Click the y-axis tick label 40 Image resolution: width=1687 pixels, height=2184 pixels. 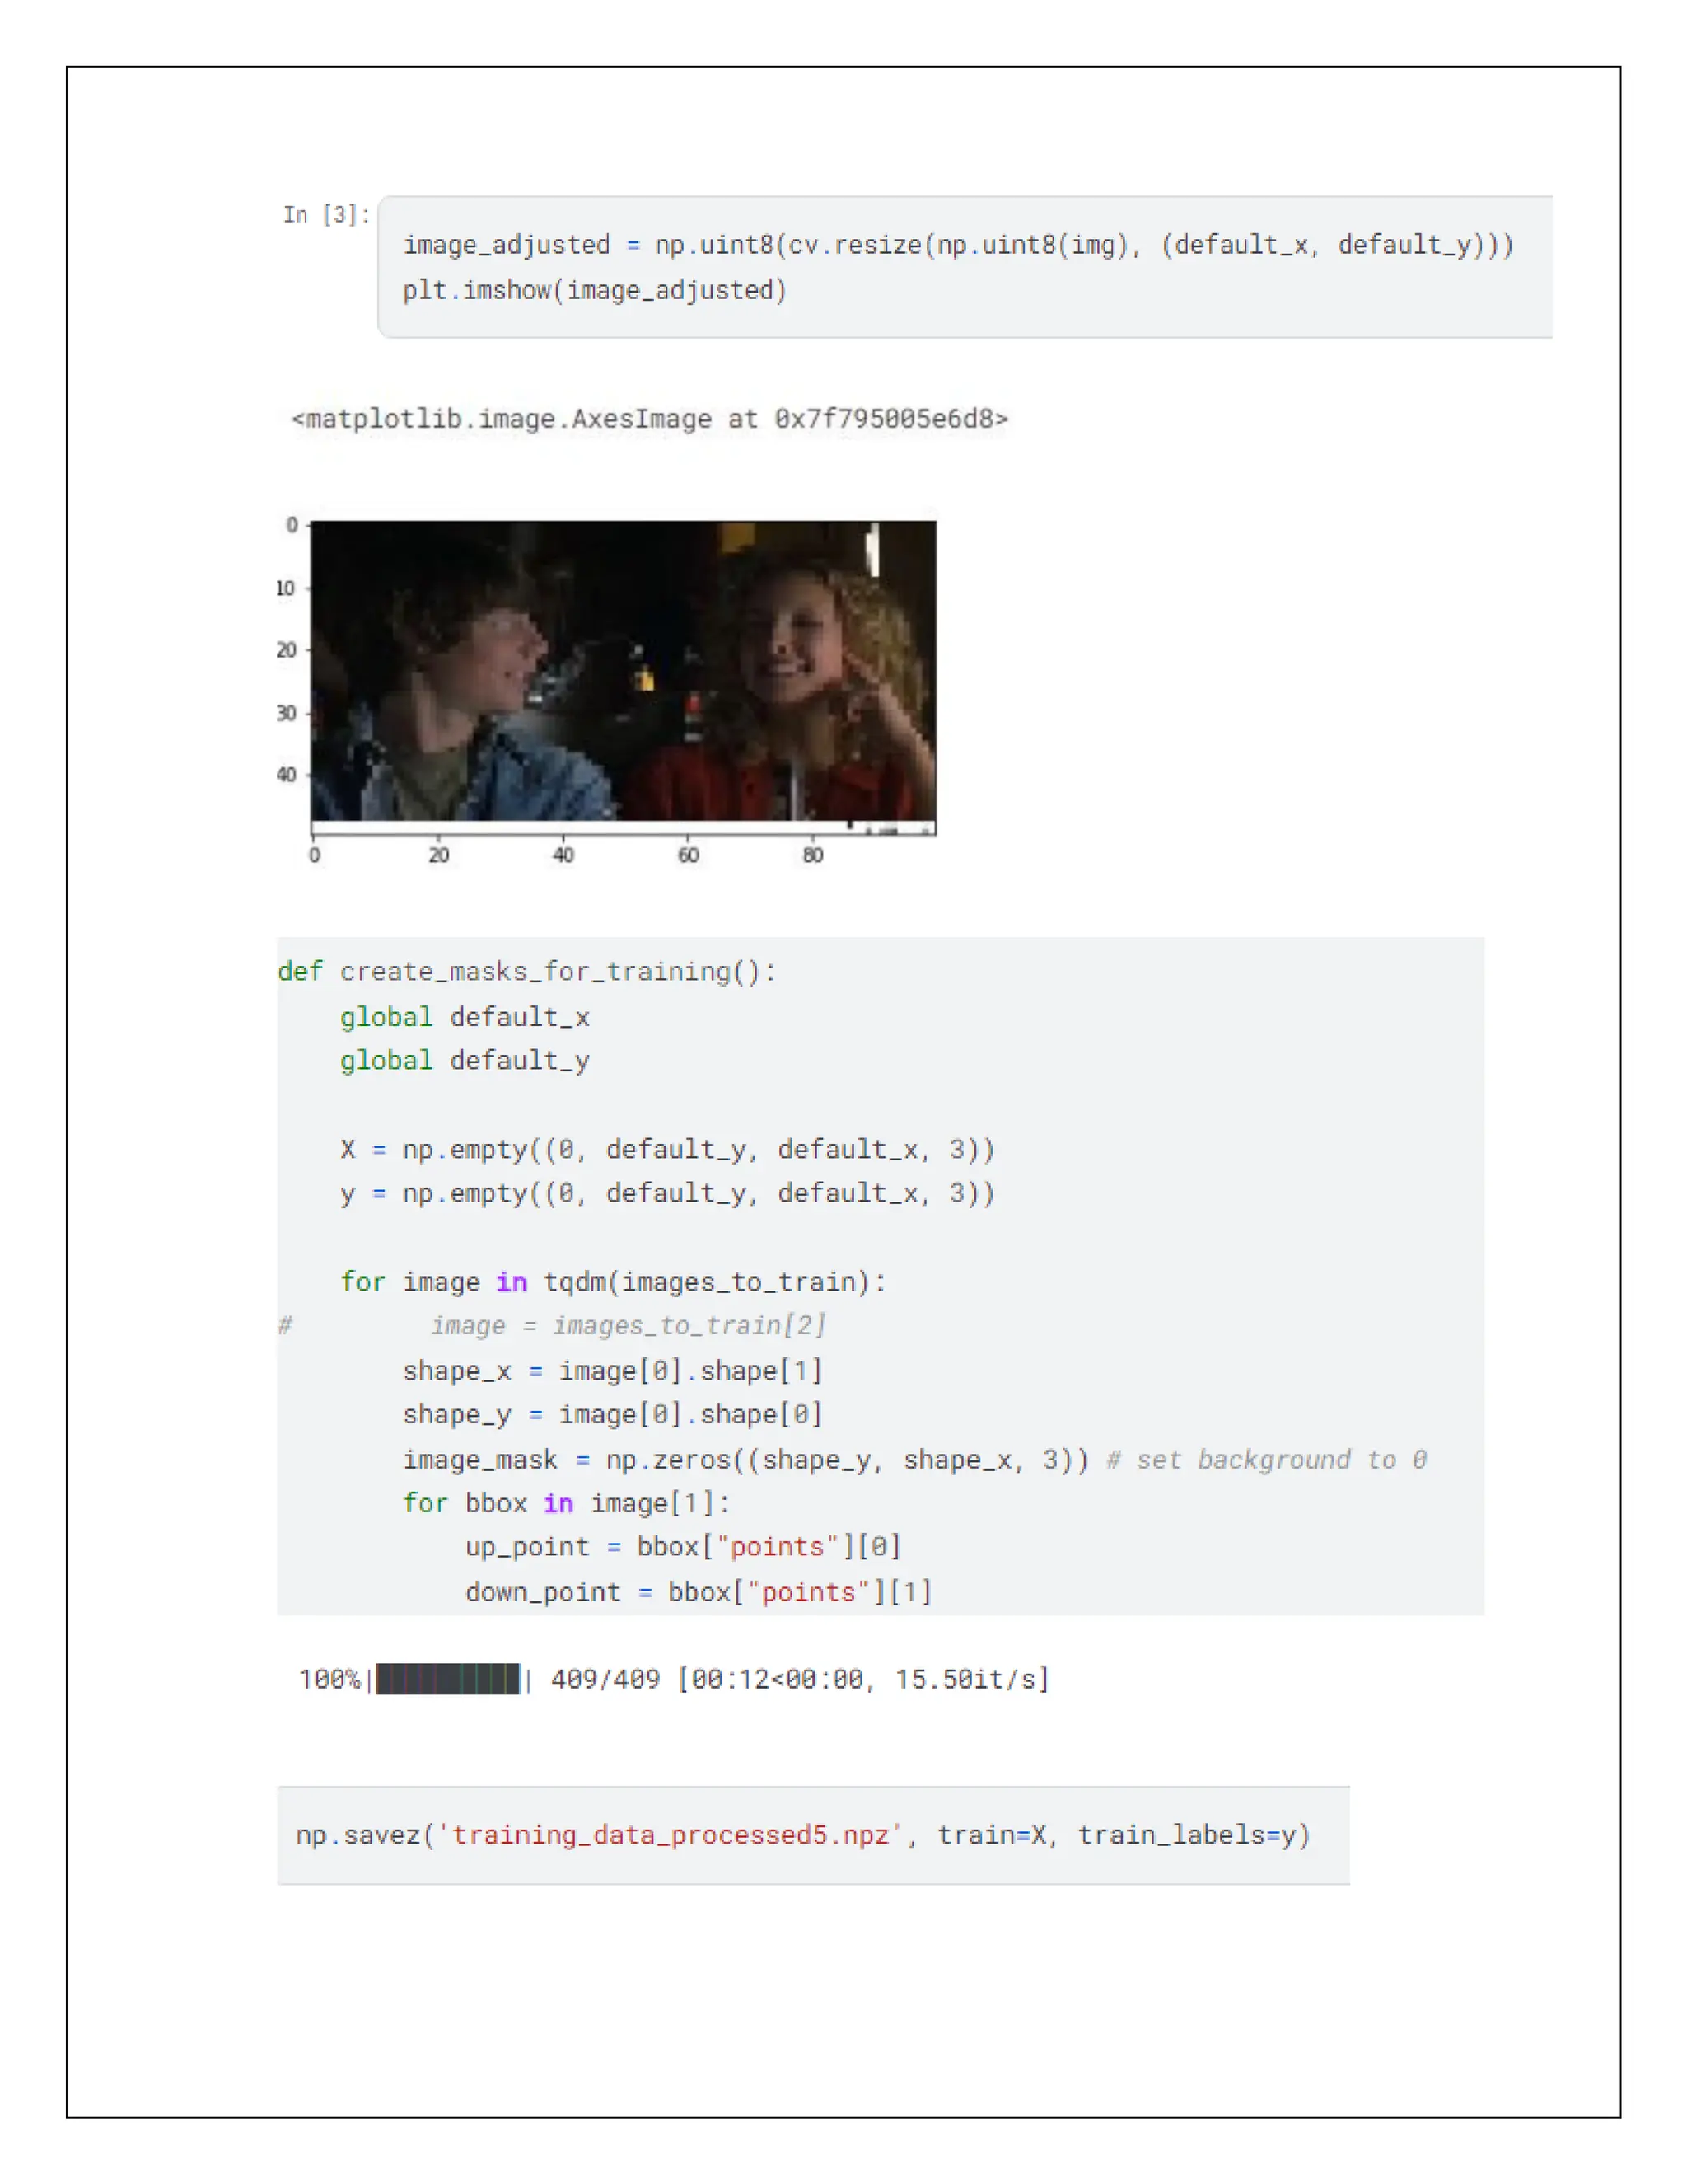(x=286, y=775)
